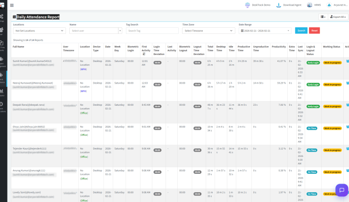The width and height of the screenshot is (349, 202).
Task: Click action icon for Sumit Kumar's row
Action: click(347, 61)
